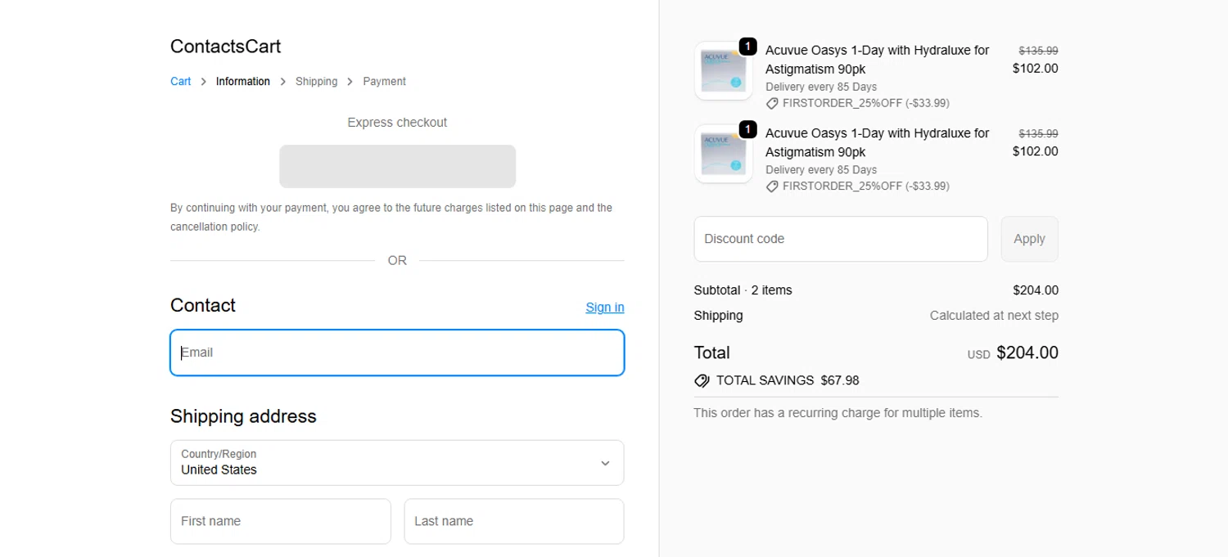Click 'TOTAL SAVINGS $67.98' text

(788, 380)
